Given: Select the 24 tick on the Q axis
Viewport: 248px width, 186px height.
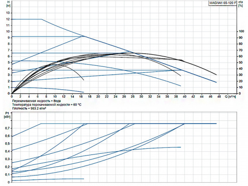Looking at the screenshot, I should pos(115,97).
